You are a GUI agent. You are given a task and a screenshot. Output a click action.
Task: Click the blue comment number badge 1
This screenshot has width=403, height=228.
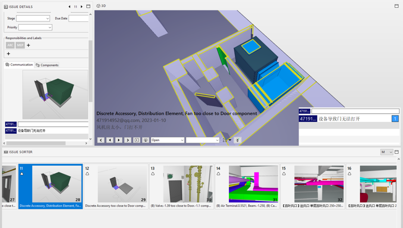(395, 119)
